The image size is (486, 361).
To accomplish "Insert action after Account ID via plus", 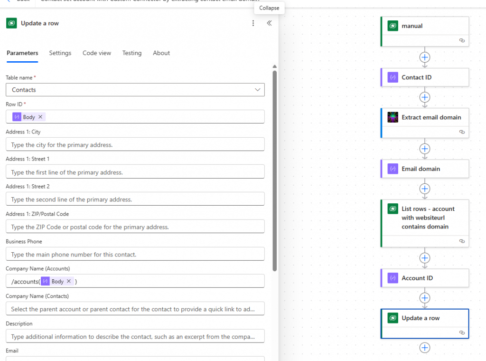I will pyautogui.click(x=425, y=298).
